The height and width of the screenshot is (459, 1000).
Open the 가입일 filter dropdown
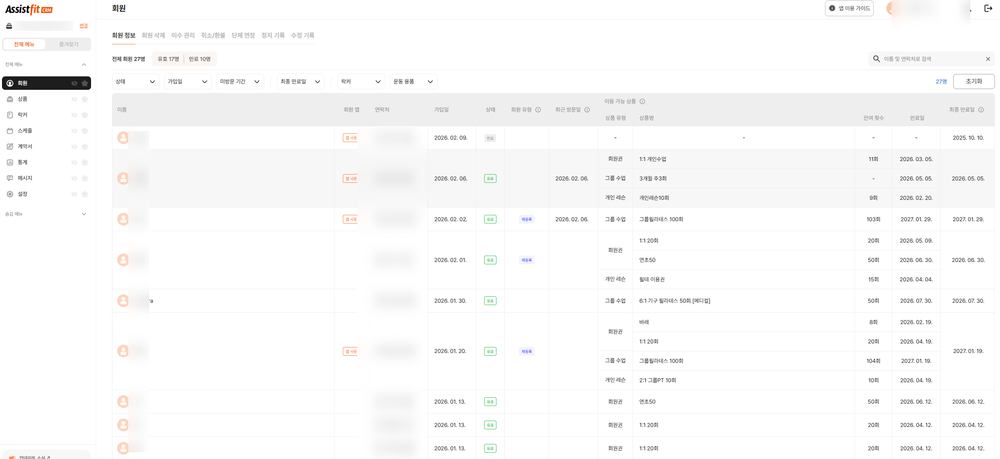click(188, 81)
